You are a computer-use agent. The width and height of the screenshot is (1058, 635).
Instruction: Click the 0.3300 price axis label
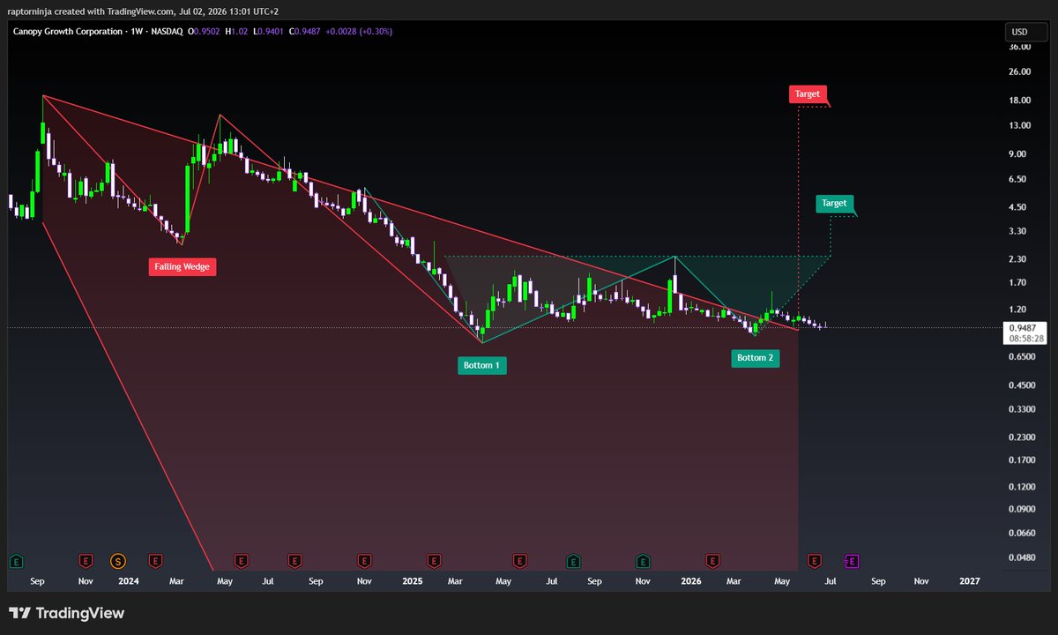point(1023,409)
